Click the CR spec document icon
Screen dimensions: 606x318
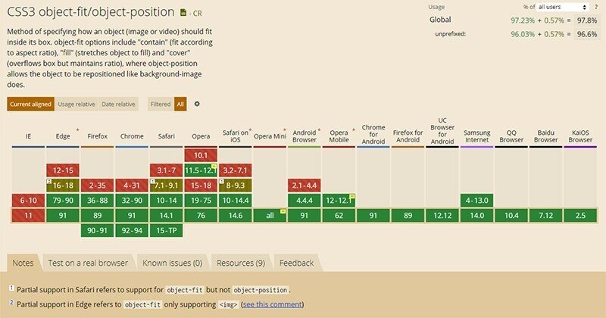point(183,13)
